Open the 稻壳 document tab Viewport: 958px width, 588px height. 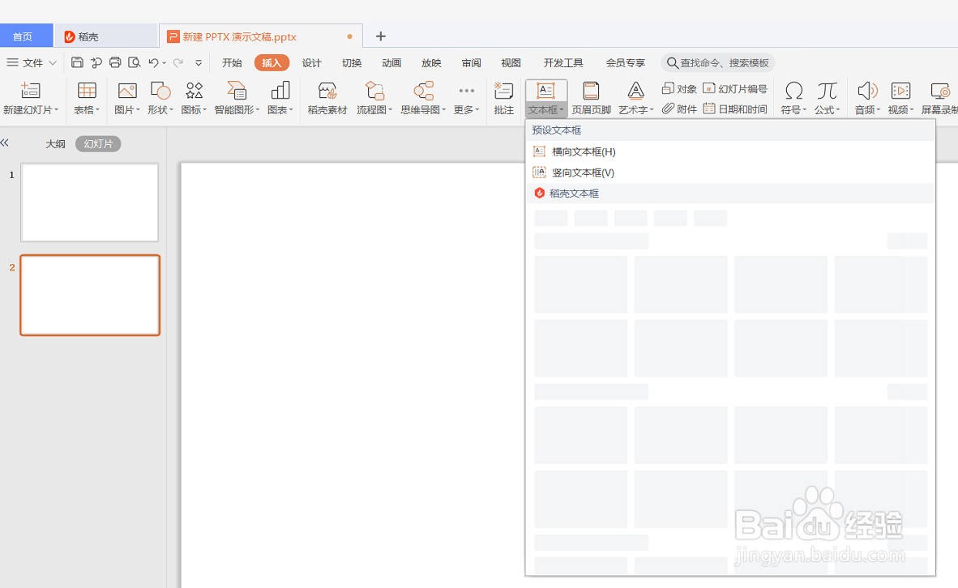[x=107, y=36]
